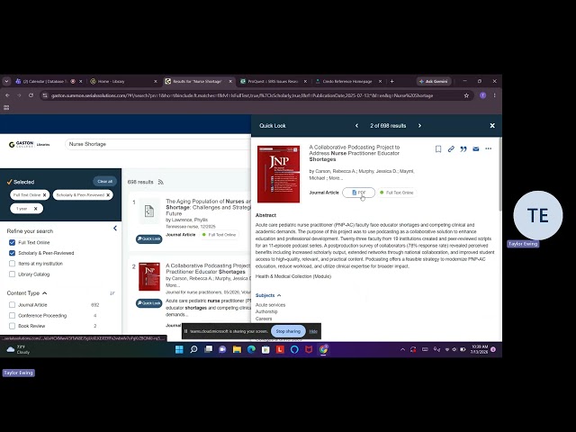
Task: Reload the page in the browser
Action: pos(31,95)
